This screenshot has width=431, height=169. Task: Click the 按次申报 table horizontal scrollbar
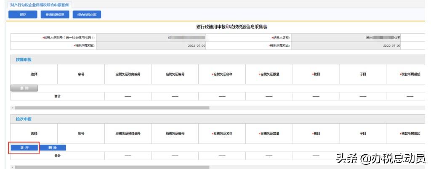(112, 167)
